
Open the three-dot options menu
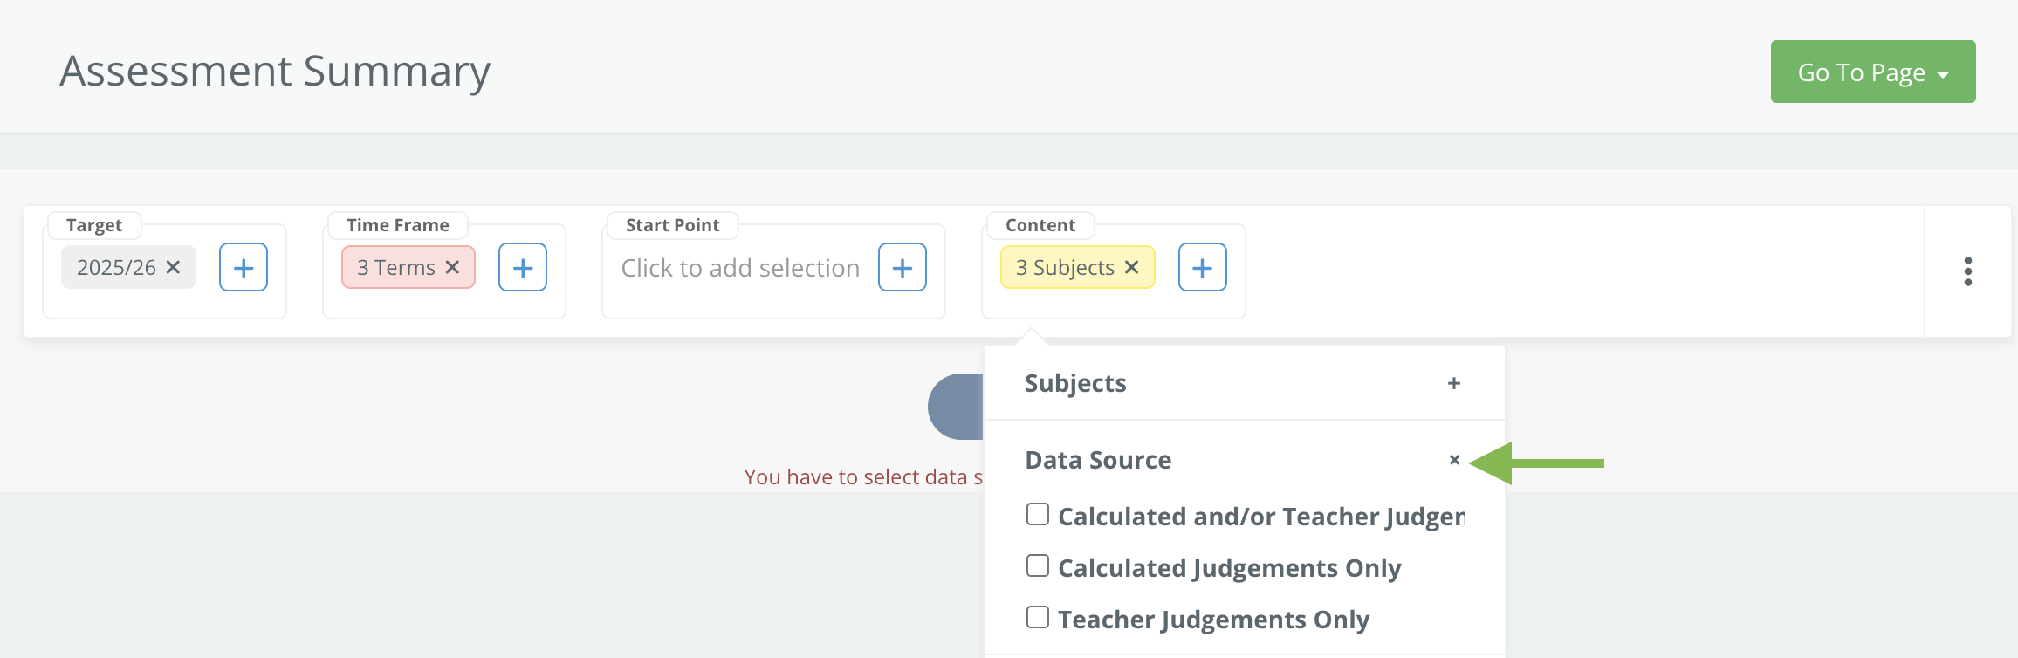click(x=1968, y=271)
